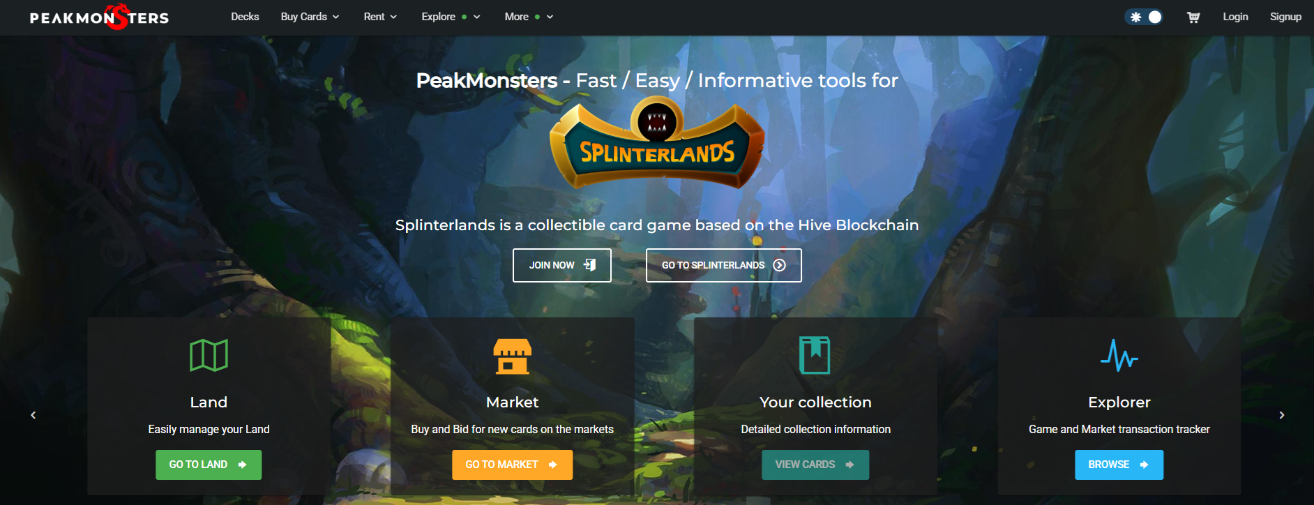Click the GO TO MARKET button
The image size is (1314, 505).
(512, 465)
